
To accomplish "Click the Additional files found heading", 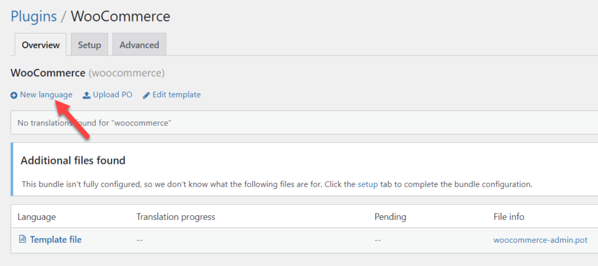I will pos(73,160).
